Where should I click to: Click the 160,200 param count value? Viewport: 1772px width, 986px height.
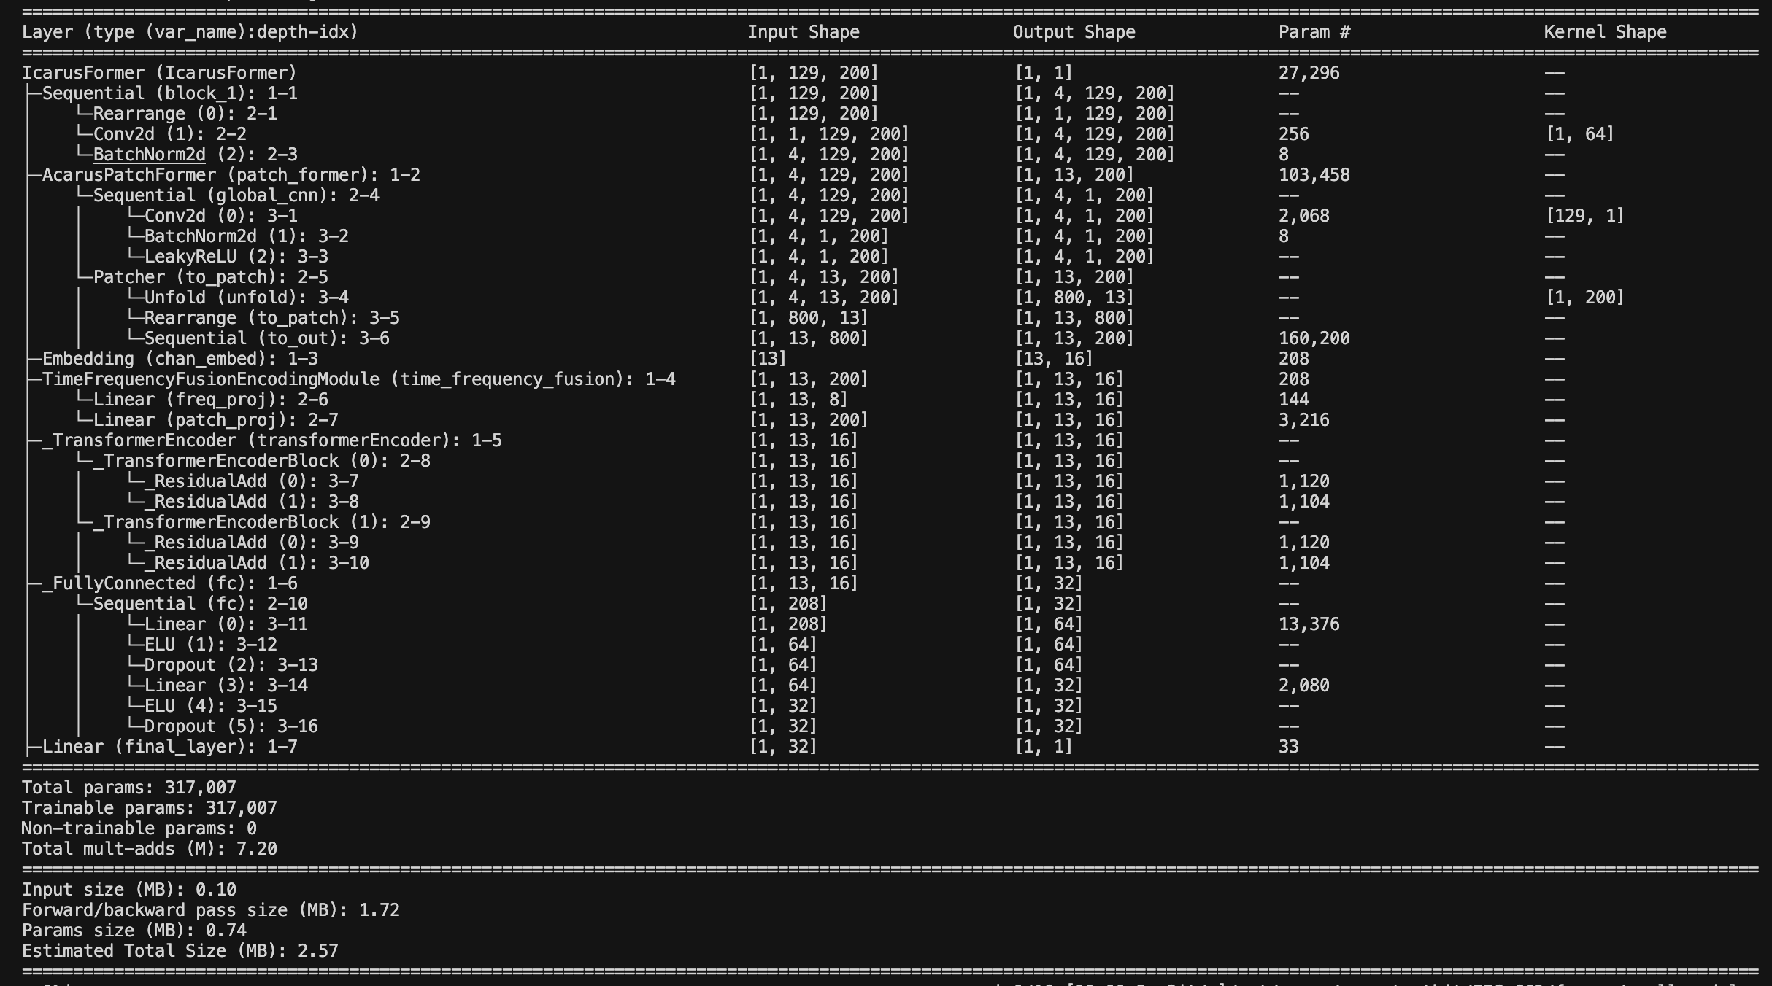click(1314, 338)
